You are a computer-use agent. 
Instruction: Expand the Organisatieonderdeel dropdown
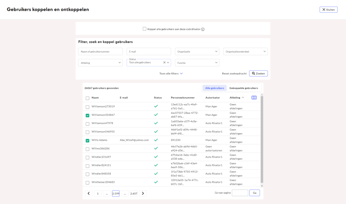pos(245,52)
